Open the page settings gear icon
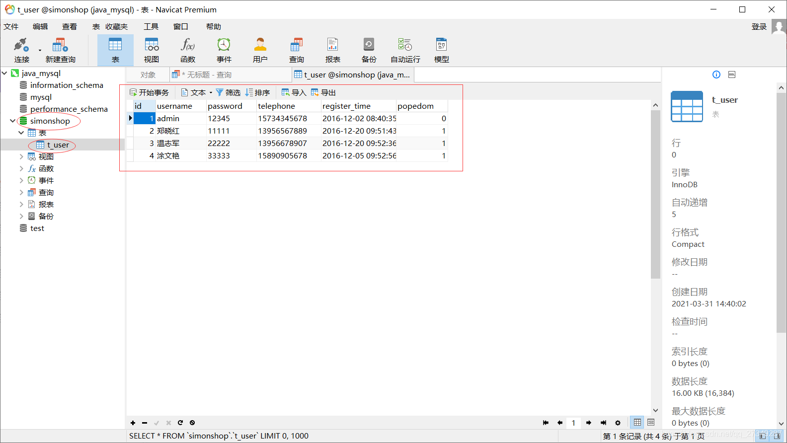Viewport: 787px width, 443px height. point(618,423)
